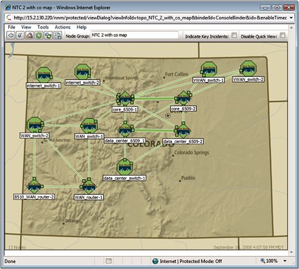Click the Refresh Status toolbar icon

[x=48, y=35]
